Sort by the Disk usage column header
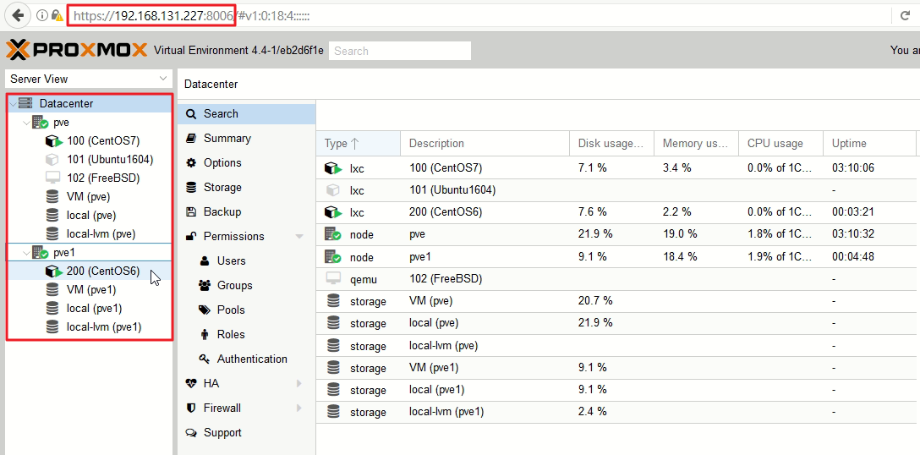920x455 pixels. [x=611, y=143]
